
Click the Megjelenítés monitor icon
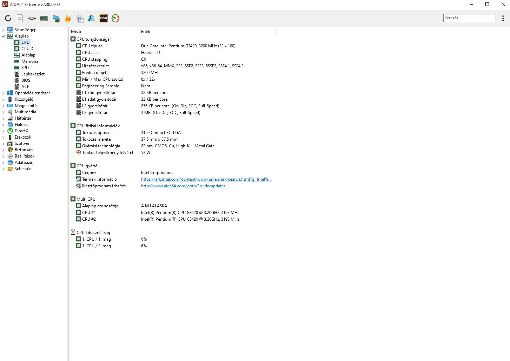(10, 106)
